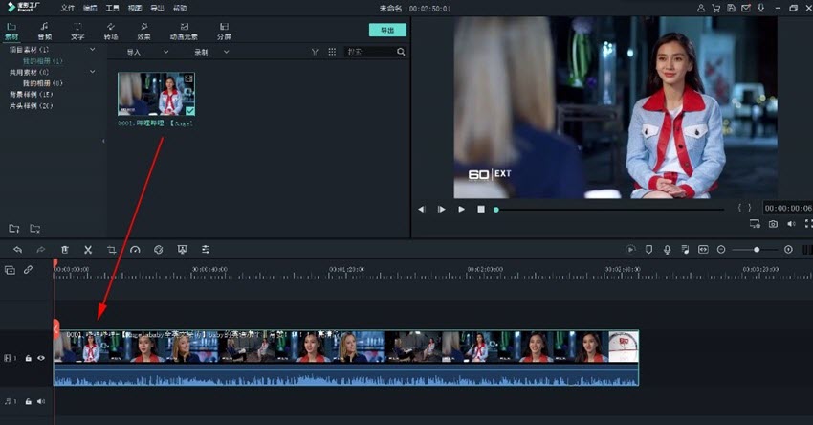Screen dimensions: 813x425
Task: Open the Speed gauge tool
Action: point(135,250)
